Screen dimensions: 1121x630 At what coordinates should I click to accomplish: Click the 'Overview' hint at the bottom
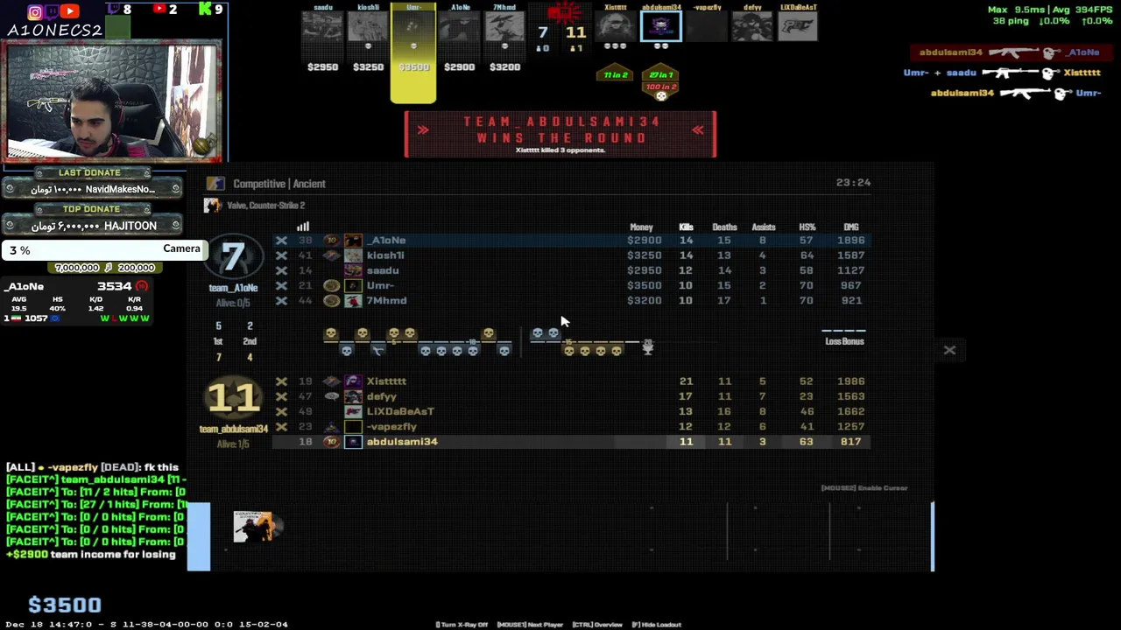click(x=596, y=625)
